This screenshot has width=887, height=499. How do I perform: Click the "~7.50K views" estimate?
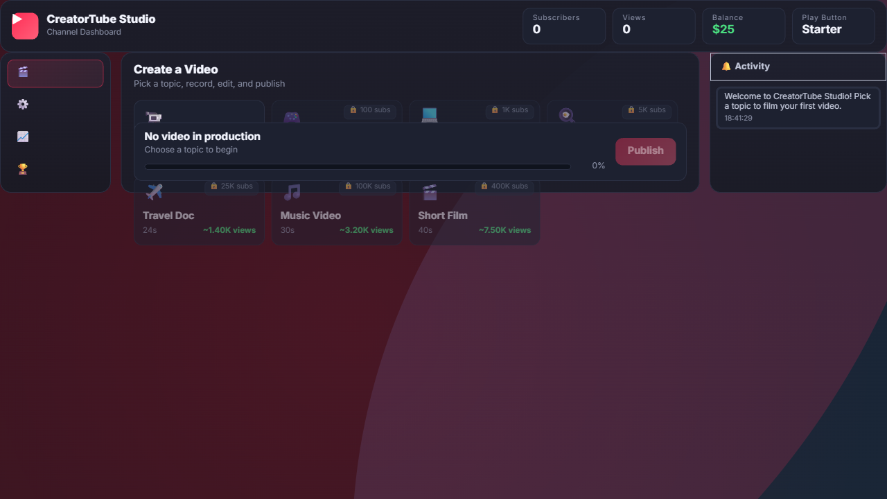504,230
